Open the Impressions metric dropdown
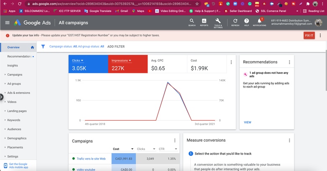This screenshot has height=171, width=327. pyautogui.click(x=121, y=61)
